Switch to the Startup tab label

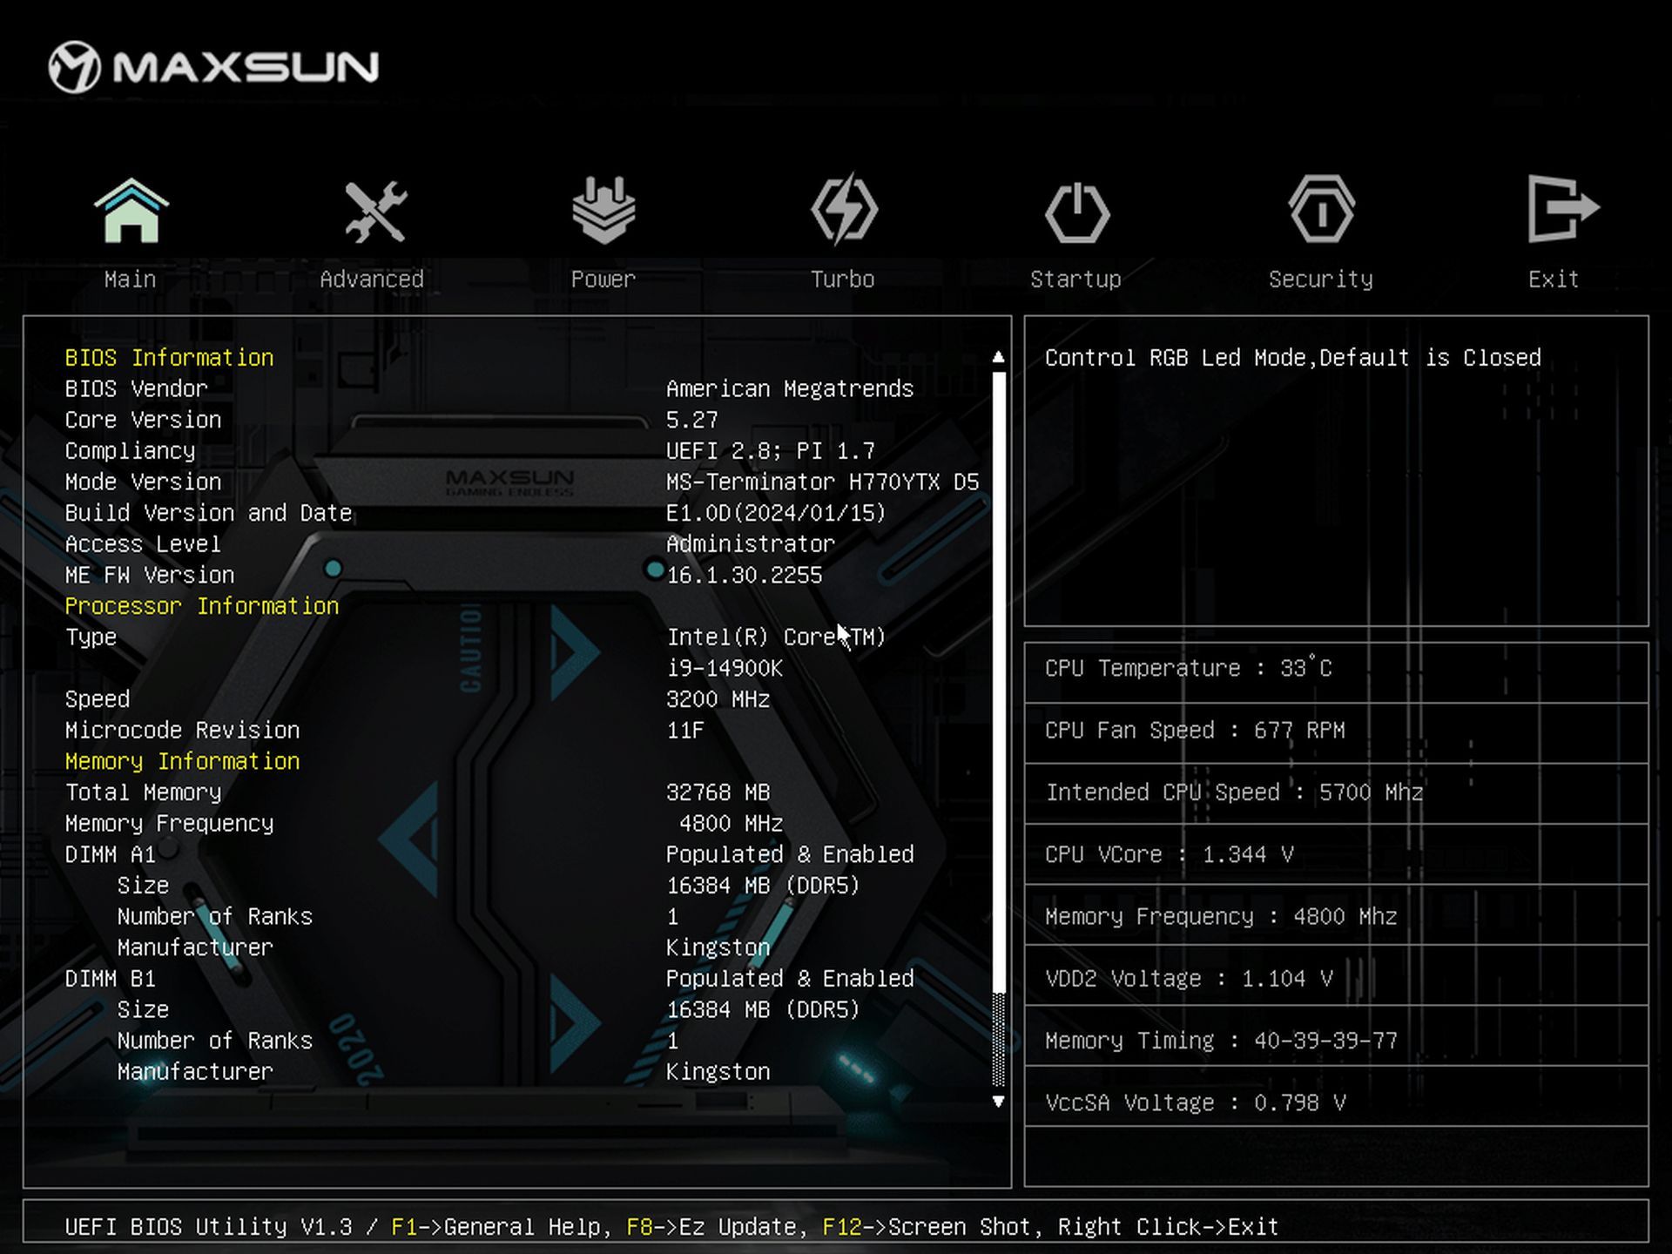(1076, 280)
